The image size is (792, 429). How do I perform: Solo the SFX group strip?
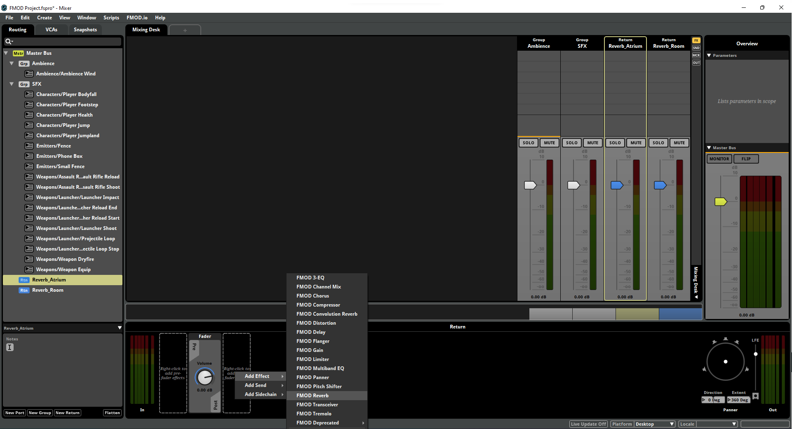(572, 143)
